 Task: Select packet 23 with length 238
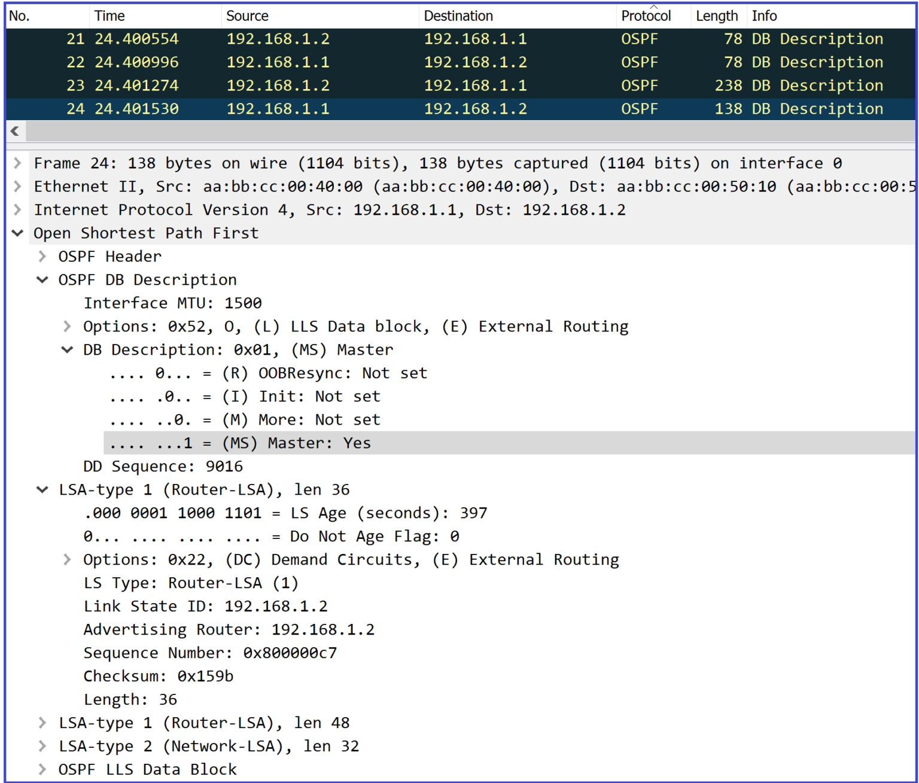[299, 85]
